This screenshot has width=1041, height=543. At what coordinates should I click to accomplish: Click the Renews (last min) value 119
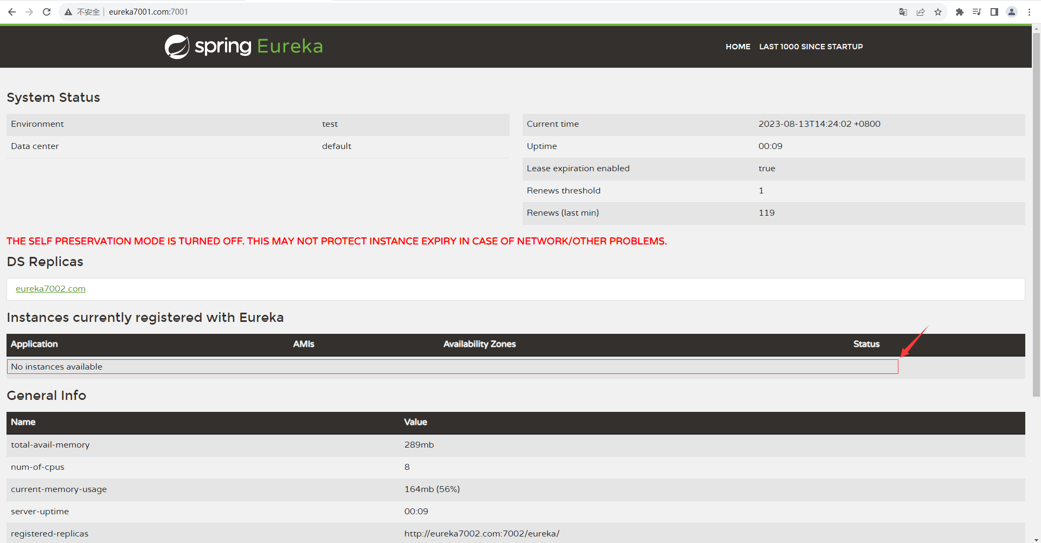[767, 213]
